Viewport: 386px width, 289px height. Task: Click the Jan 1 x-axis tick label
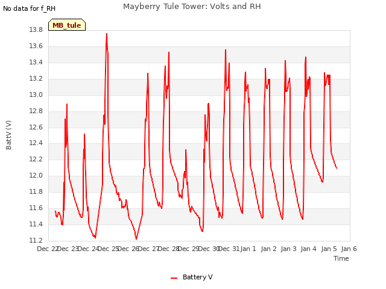click(248, 249)
